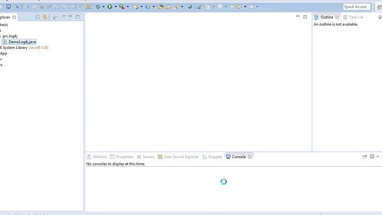Open the Explorer View Menu triangle
382x215 pixels.
click(x=64, y=17)
